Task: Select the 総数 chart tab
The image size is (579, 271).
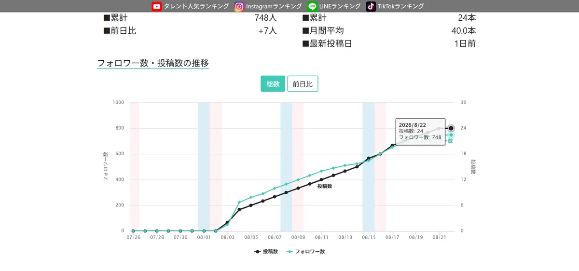Action: 273,83
